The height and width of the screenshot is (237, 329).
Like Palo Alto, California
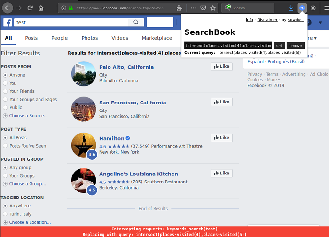click(222, 67)
